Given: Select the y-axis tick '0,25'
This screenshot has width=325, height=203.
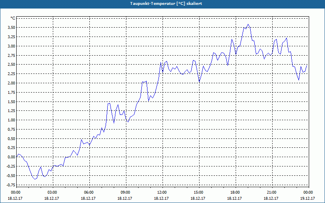Looking at the screenshot, I should click(x=12, y=148).
